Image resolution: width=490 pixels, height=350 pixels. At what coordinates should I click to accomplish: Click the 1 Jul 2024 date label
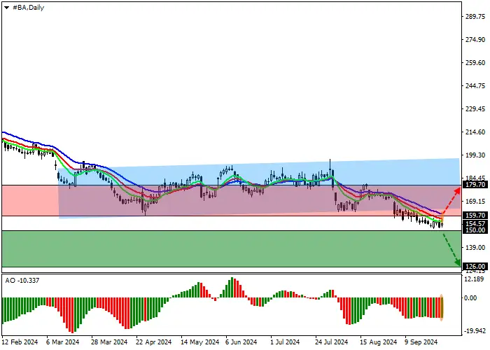click(285, 342)
